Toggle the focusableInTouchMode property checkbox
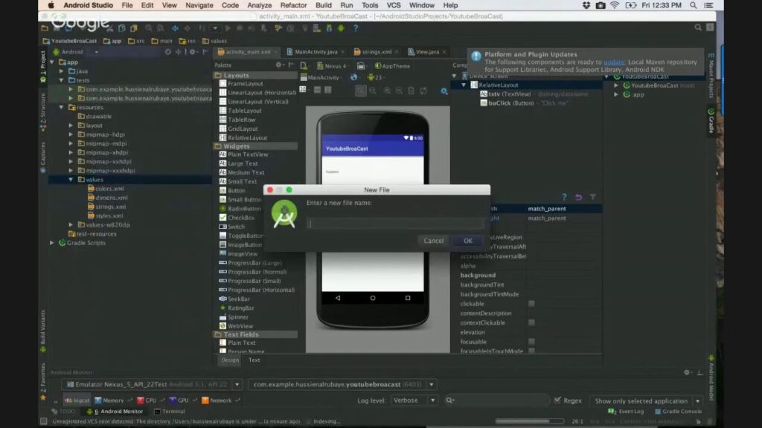The height and width of the screenshot is (428, 762). (531, 351)
